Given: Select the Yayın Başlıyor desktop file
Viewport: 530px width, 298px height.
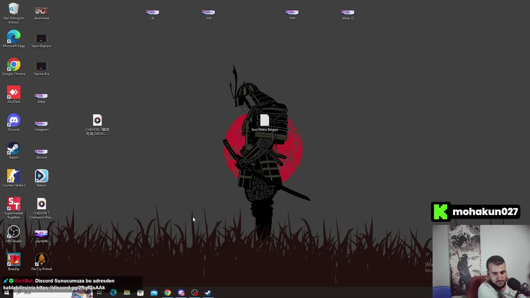Looking at the screenshot, I should pyautogui.click(x=41, y=41).
